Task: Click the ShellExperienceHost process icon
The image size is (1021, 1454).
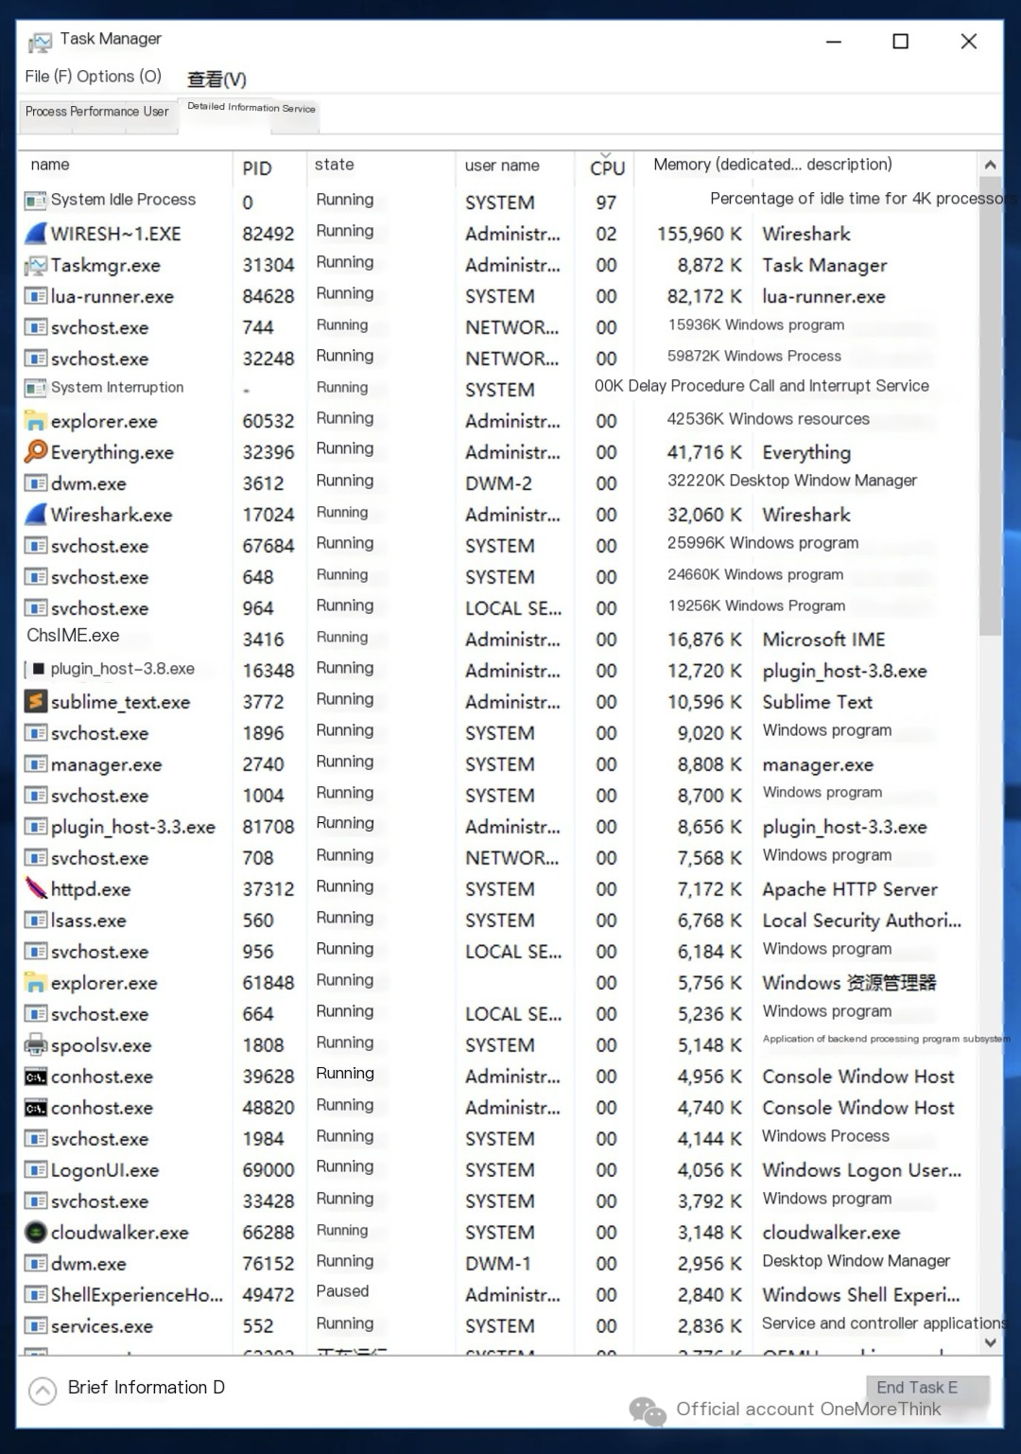Action: click(35, 1294)
